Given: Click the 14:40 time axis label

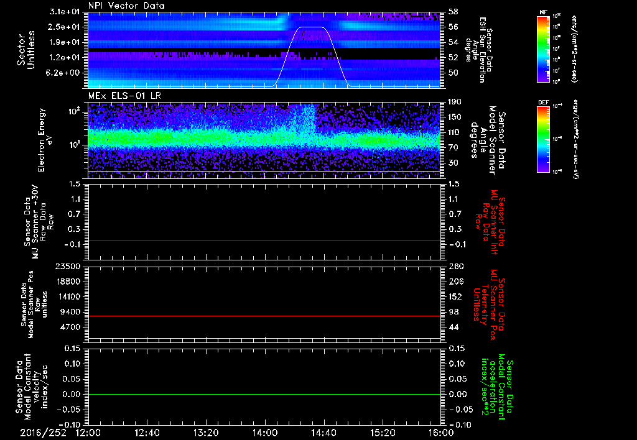Looking at the screenshot, I should pyautogui.click(x=323, y=433).
